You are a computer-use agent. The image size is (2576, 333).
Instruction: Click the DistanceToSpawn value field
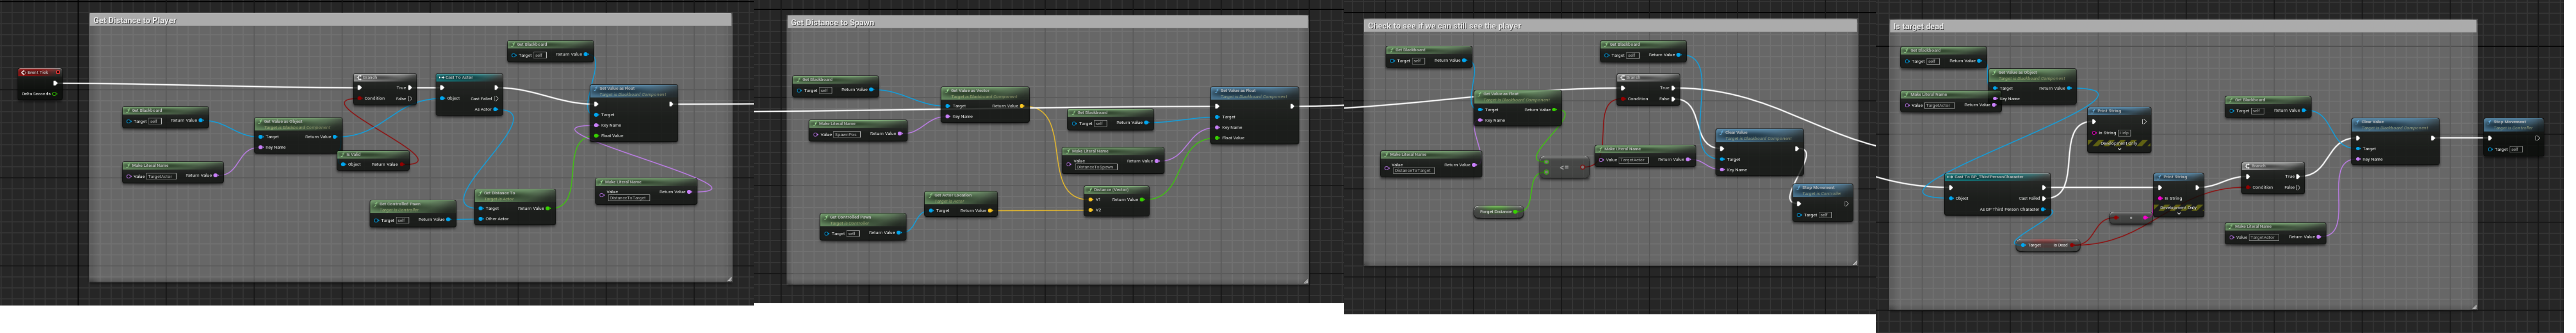coord(1096,167)
